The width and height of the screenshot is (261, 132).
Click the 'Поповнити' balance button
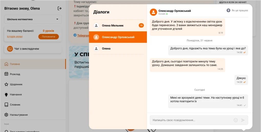(x=49, y=37)
